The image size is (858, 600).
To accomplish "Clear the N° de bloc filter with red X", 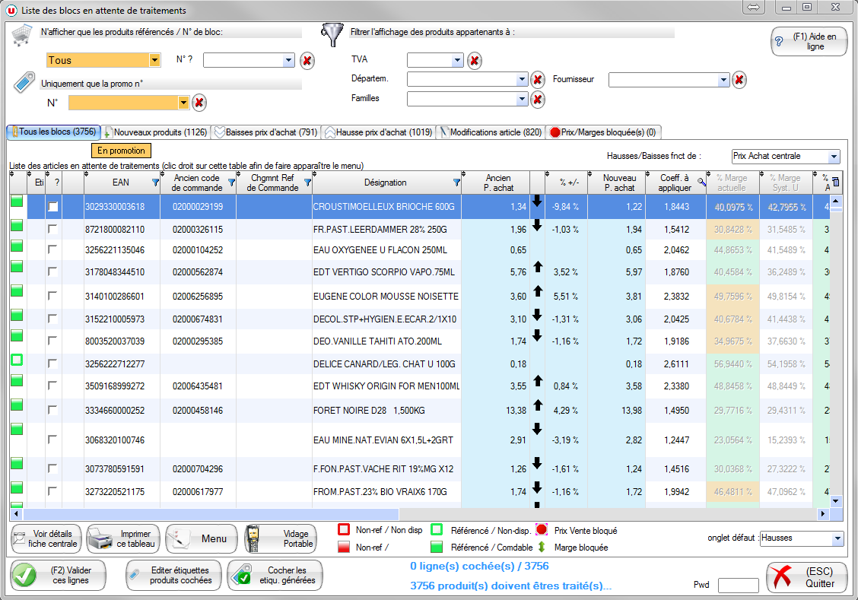I will click(307, 61).
